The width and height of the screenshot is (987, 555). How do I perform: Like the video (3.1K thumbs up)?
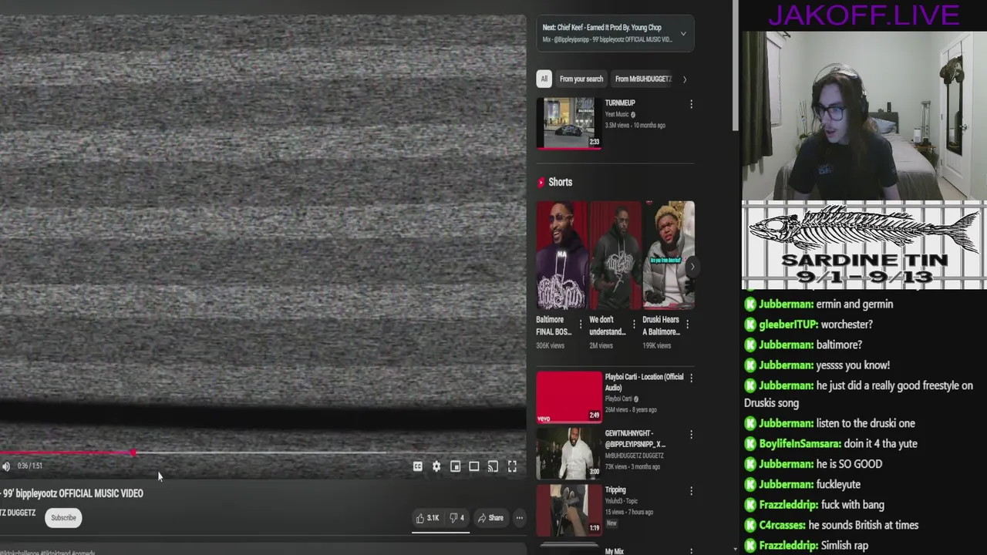point(427,518)
